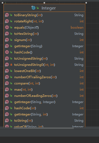The width and height of the screenshot is (99, 143).
Task: Click String return type of toBinaryString
Action: tap(79, 15)
